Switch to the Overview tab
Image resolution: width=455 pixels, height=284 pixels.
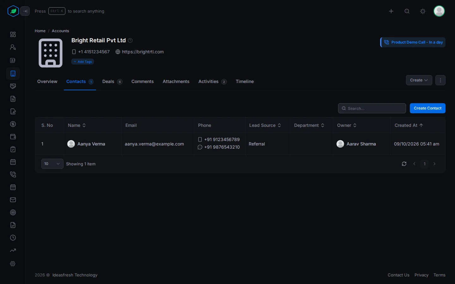click(47, 81)
